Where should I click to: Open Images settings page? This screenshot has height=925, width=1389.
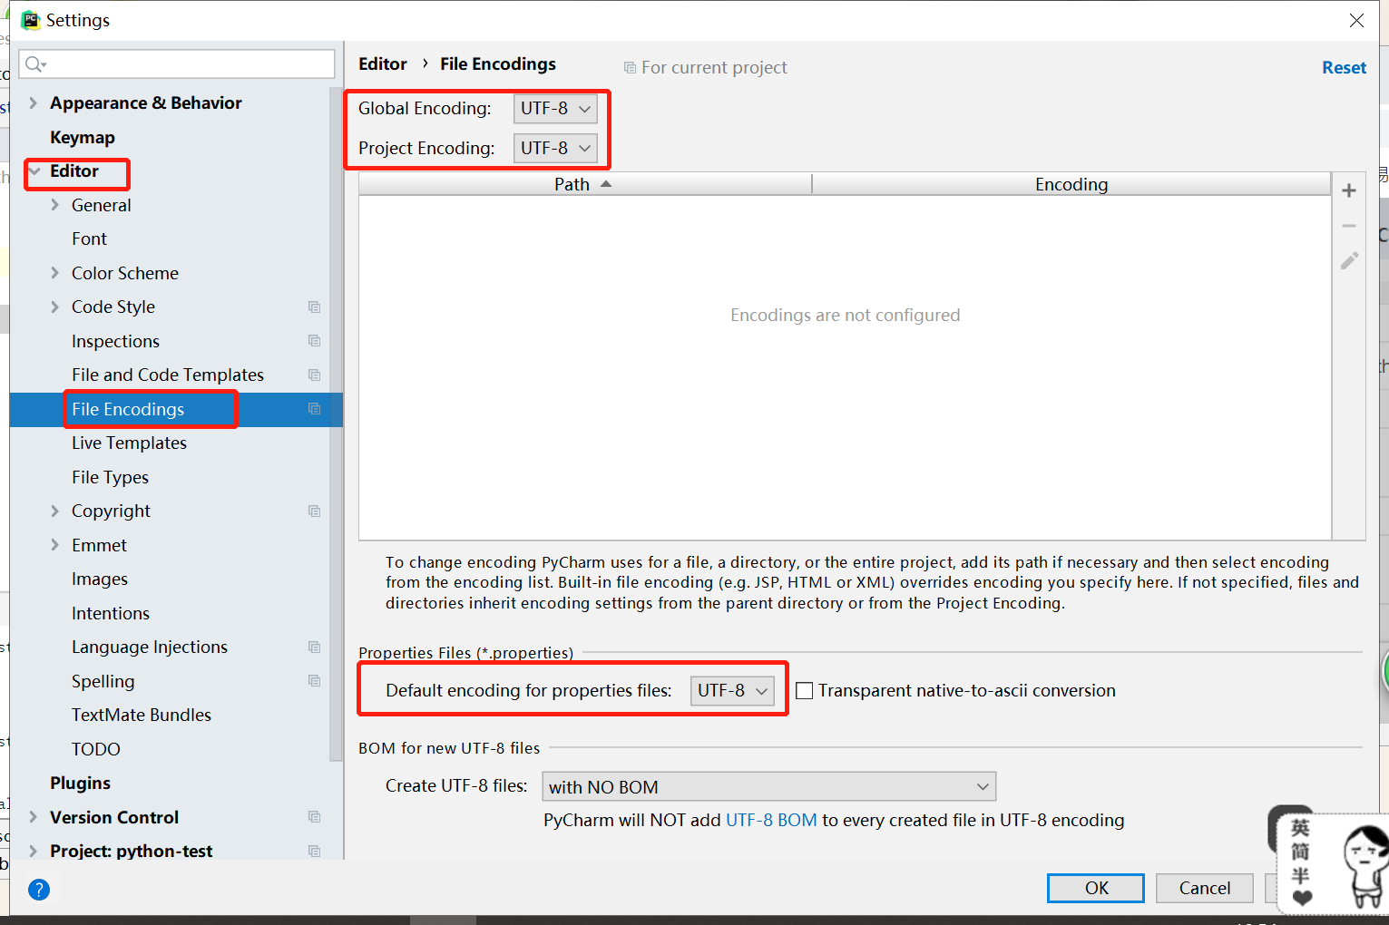pos(100,579)
